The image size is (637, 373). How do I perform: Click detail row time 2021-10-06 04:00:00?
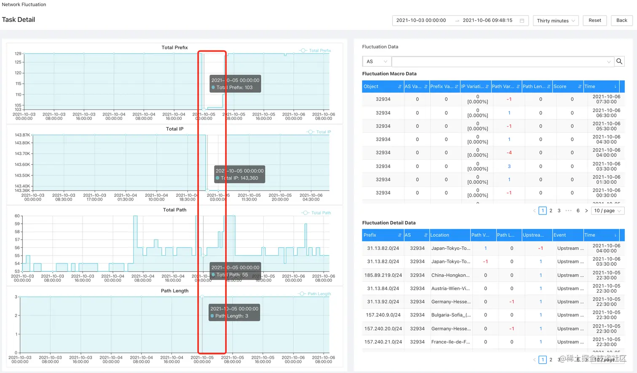(606, 248)
